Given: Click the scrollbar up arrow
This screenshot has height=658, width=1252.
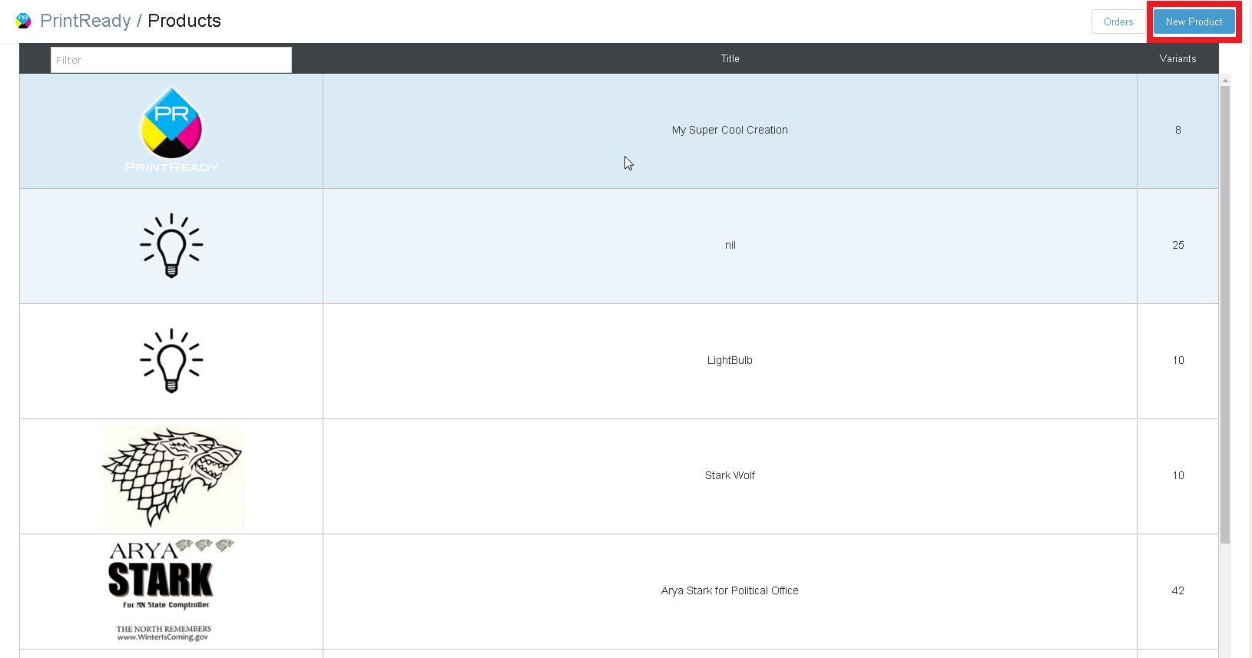Looking at the screenshot, I should click(1225, 80).
